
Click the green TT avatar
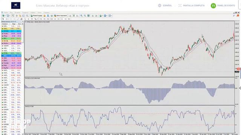pos(214,6)
